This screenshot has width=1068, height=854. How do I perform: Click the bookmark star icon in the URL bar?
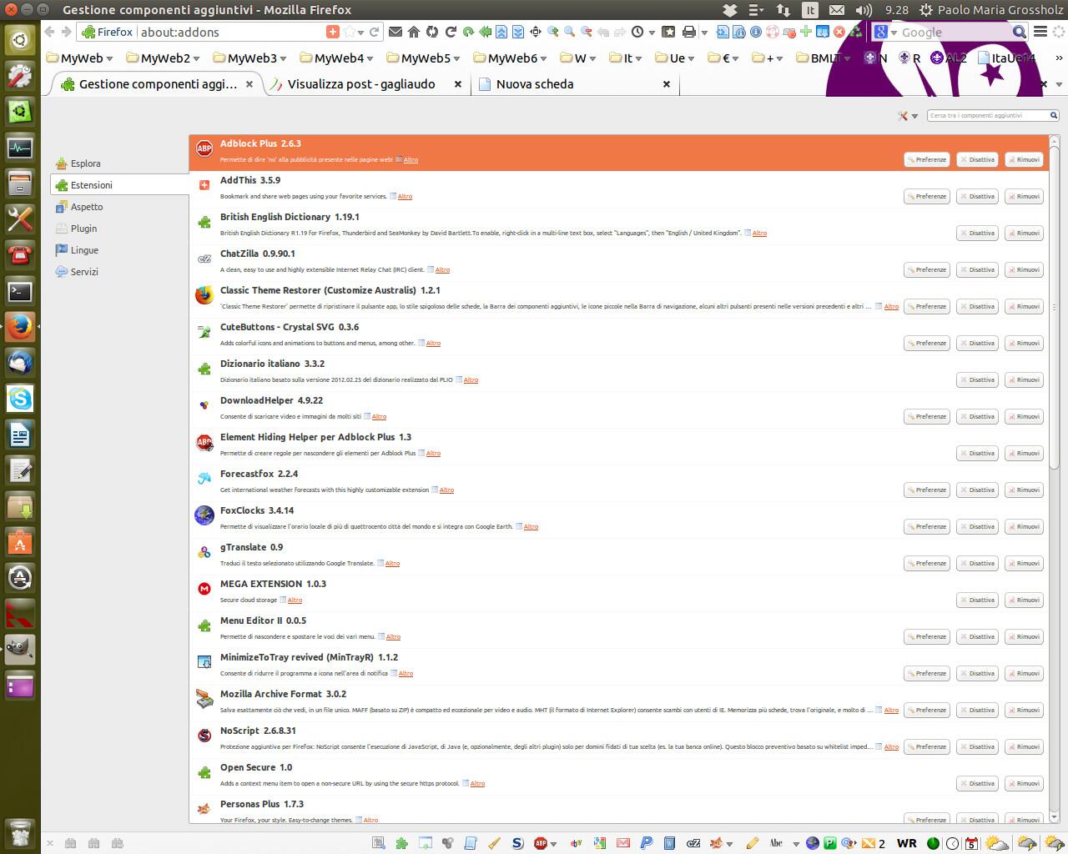pyautogui.click(x=350, y=32)
